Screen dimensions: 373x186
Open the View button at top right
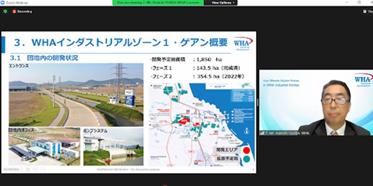pos(367,12)
